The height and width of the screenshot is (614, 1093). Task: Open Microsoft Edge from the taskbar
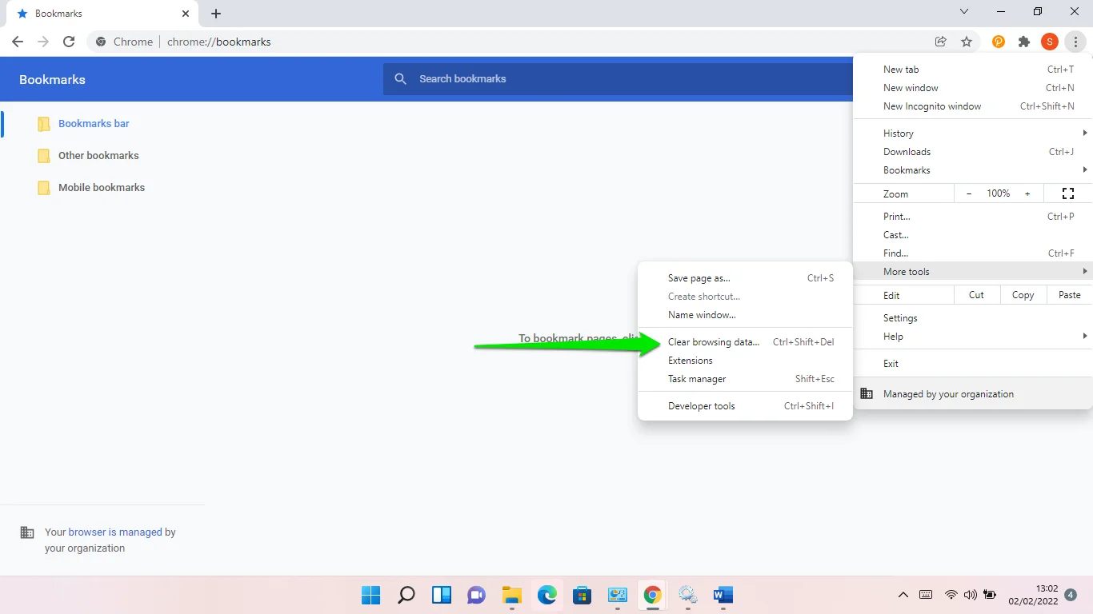547,595
